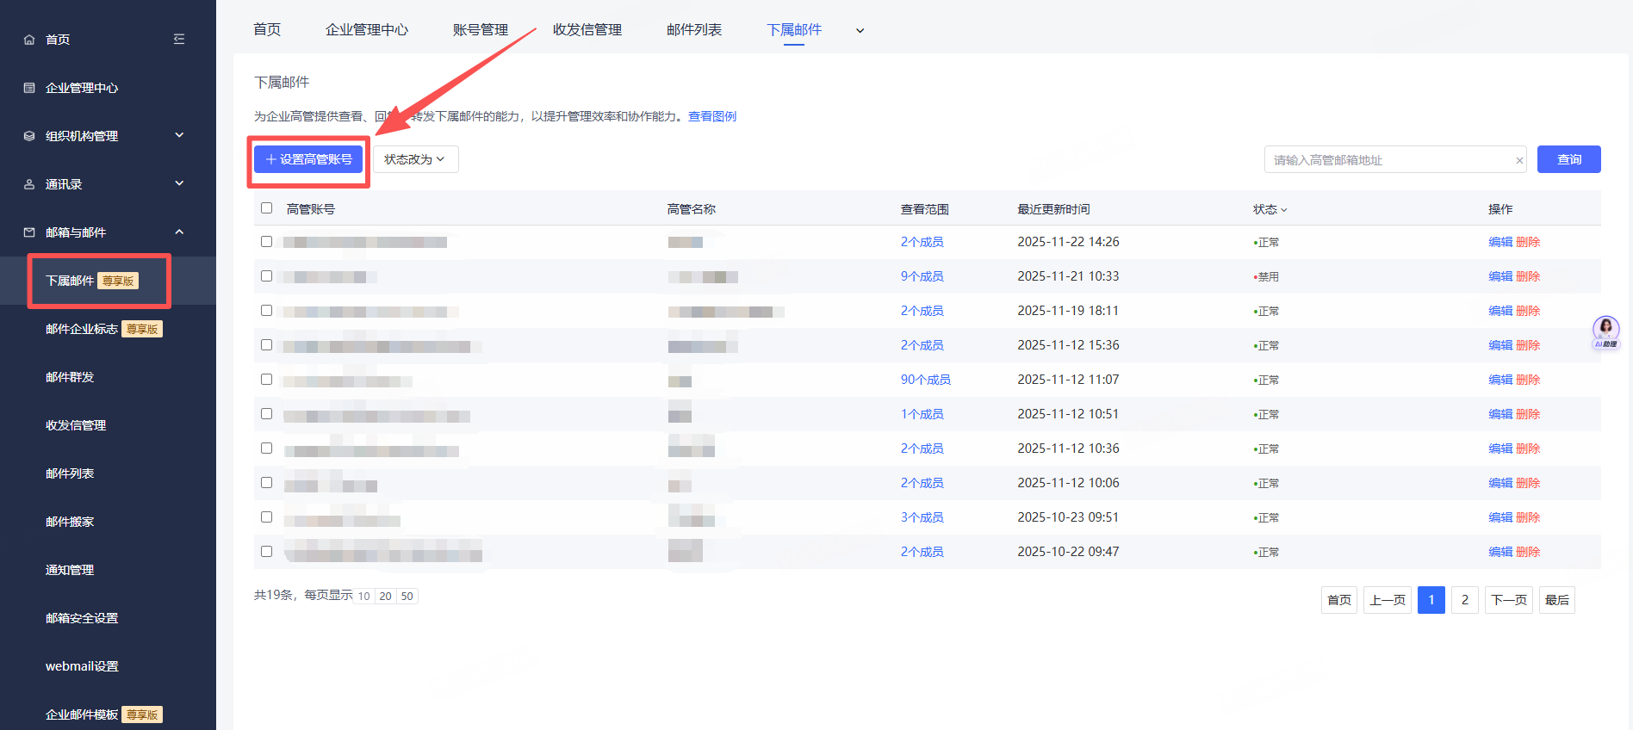
Task: Open 邮件群发 in the sidebar
Action: click(x=70, y=377)
